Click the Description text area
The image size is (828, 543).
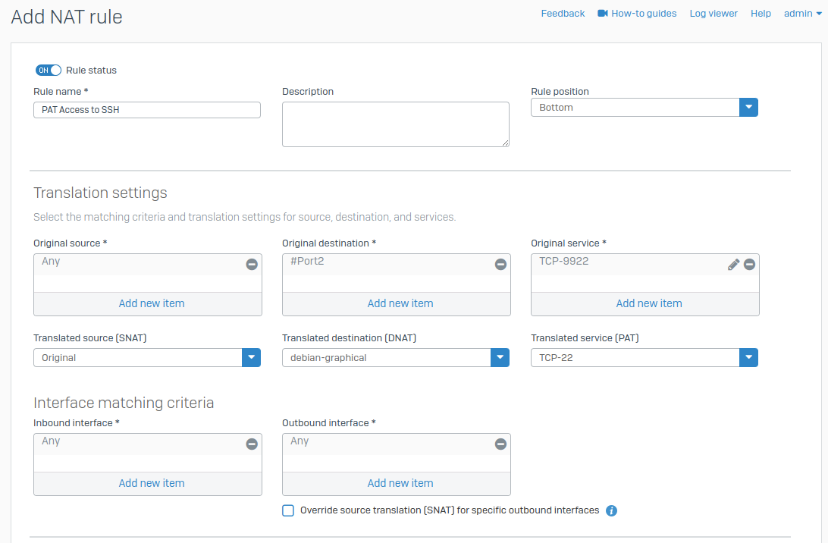[x=395, y=124]
